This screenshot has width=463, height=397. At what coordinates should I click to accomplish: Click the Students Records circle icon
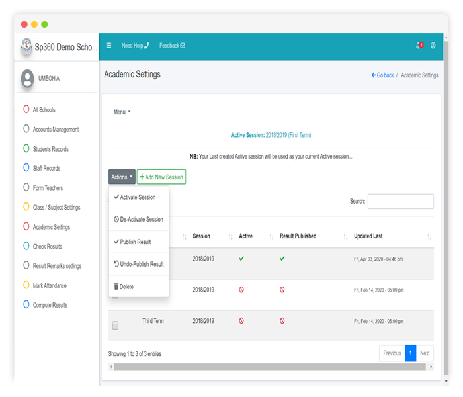pyautogui.click(x=26, y=148)
